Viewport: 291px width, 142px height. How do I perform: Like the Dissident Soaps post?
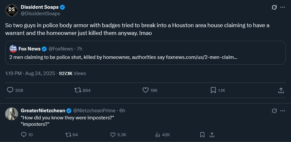click(145, 90)
